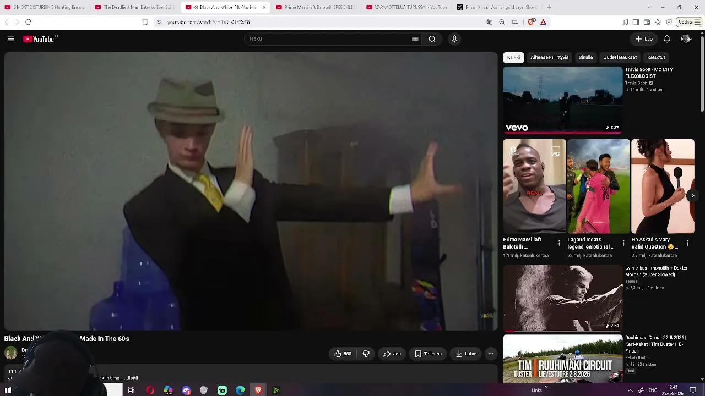
Task: Open the on-screen keyboard in search box
Action: [415, 39]
